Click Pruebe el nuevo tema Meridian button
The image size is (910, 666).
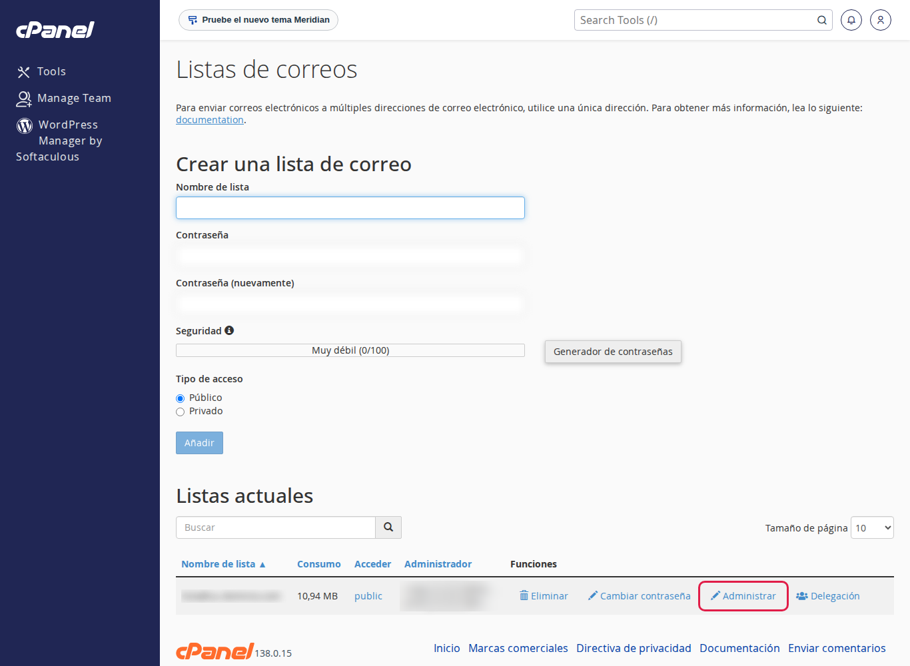[x=258, y=20]
